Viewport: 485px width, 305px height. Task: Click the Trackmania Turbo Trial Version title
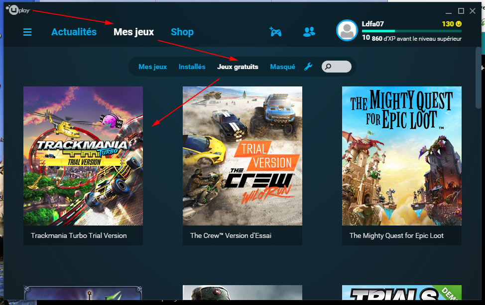coord(79,235)
